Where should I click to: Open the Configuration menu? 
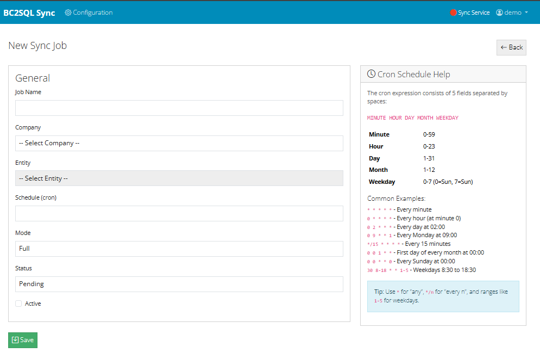89,12
